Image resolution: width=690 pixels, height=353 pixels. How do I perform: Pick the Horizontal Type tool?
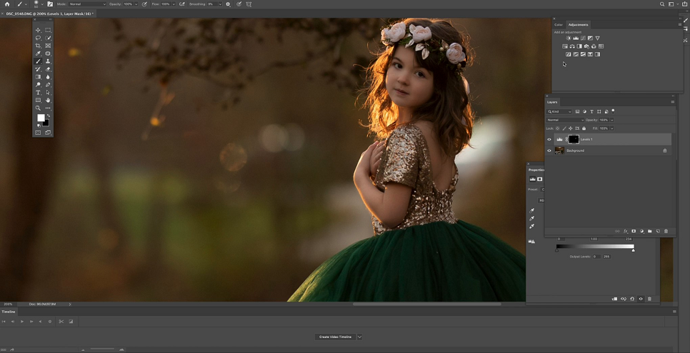(x=39, y=93)
